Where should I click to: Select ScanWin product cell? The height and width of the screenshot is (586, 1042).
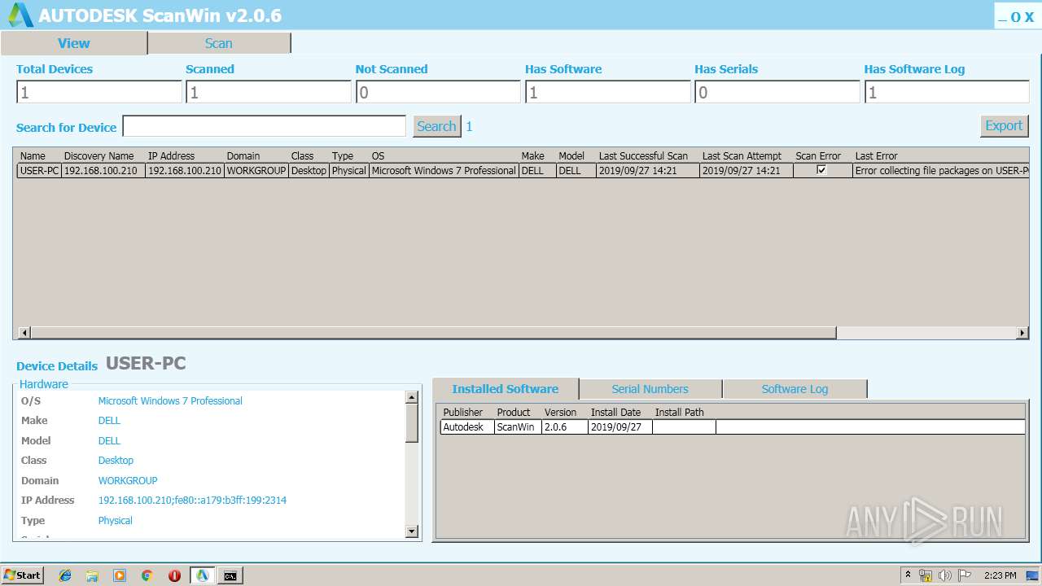(518, 427)
